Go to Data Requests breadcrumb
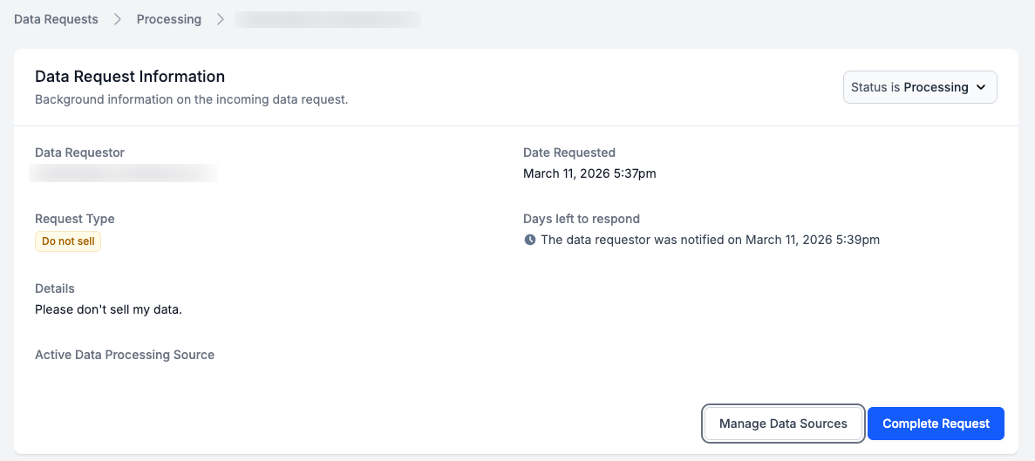The image size is (1035, 461). pyautogui.click(x=56, y=19)
